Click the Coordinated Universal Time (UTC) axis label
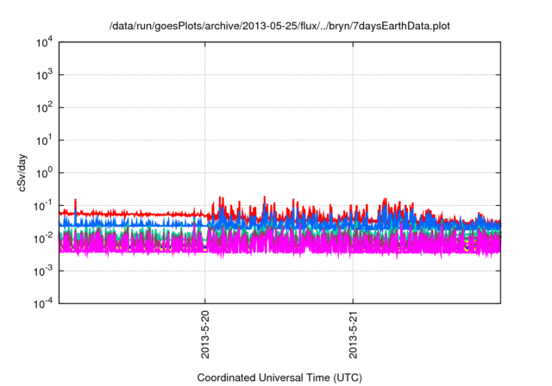This screenshot has height=386, width=552. coord(279,377)
